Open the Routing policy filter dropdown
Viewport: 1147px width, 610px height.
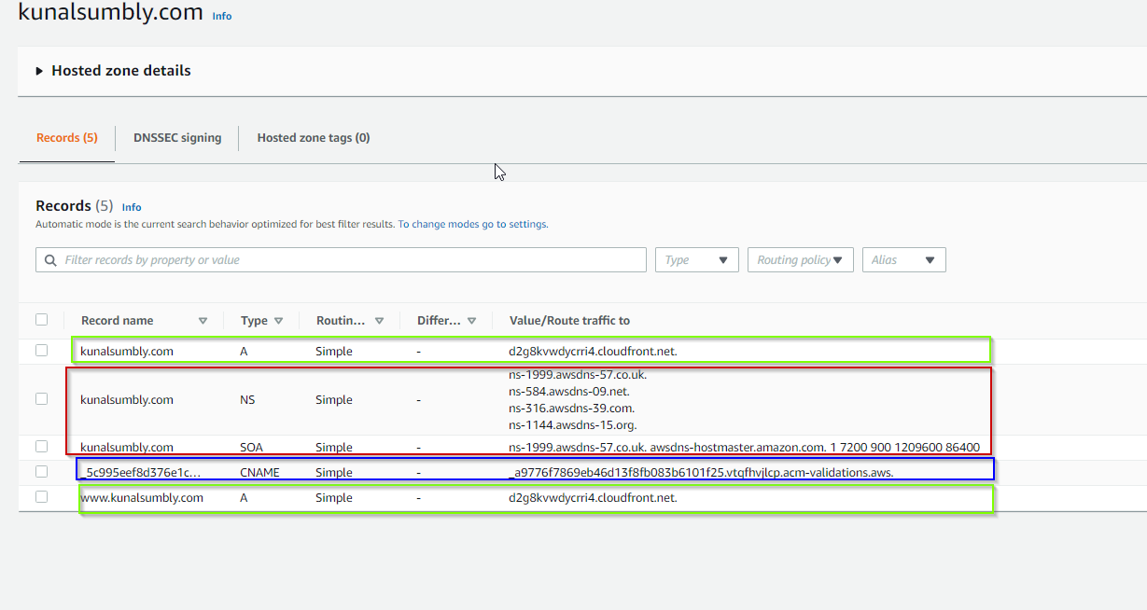click(800, 260)
